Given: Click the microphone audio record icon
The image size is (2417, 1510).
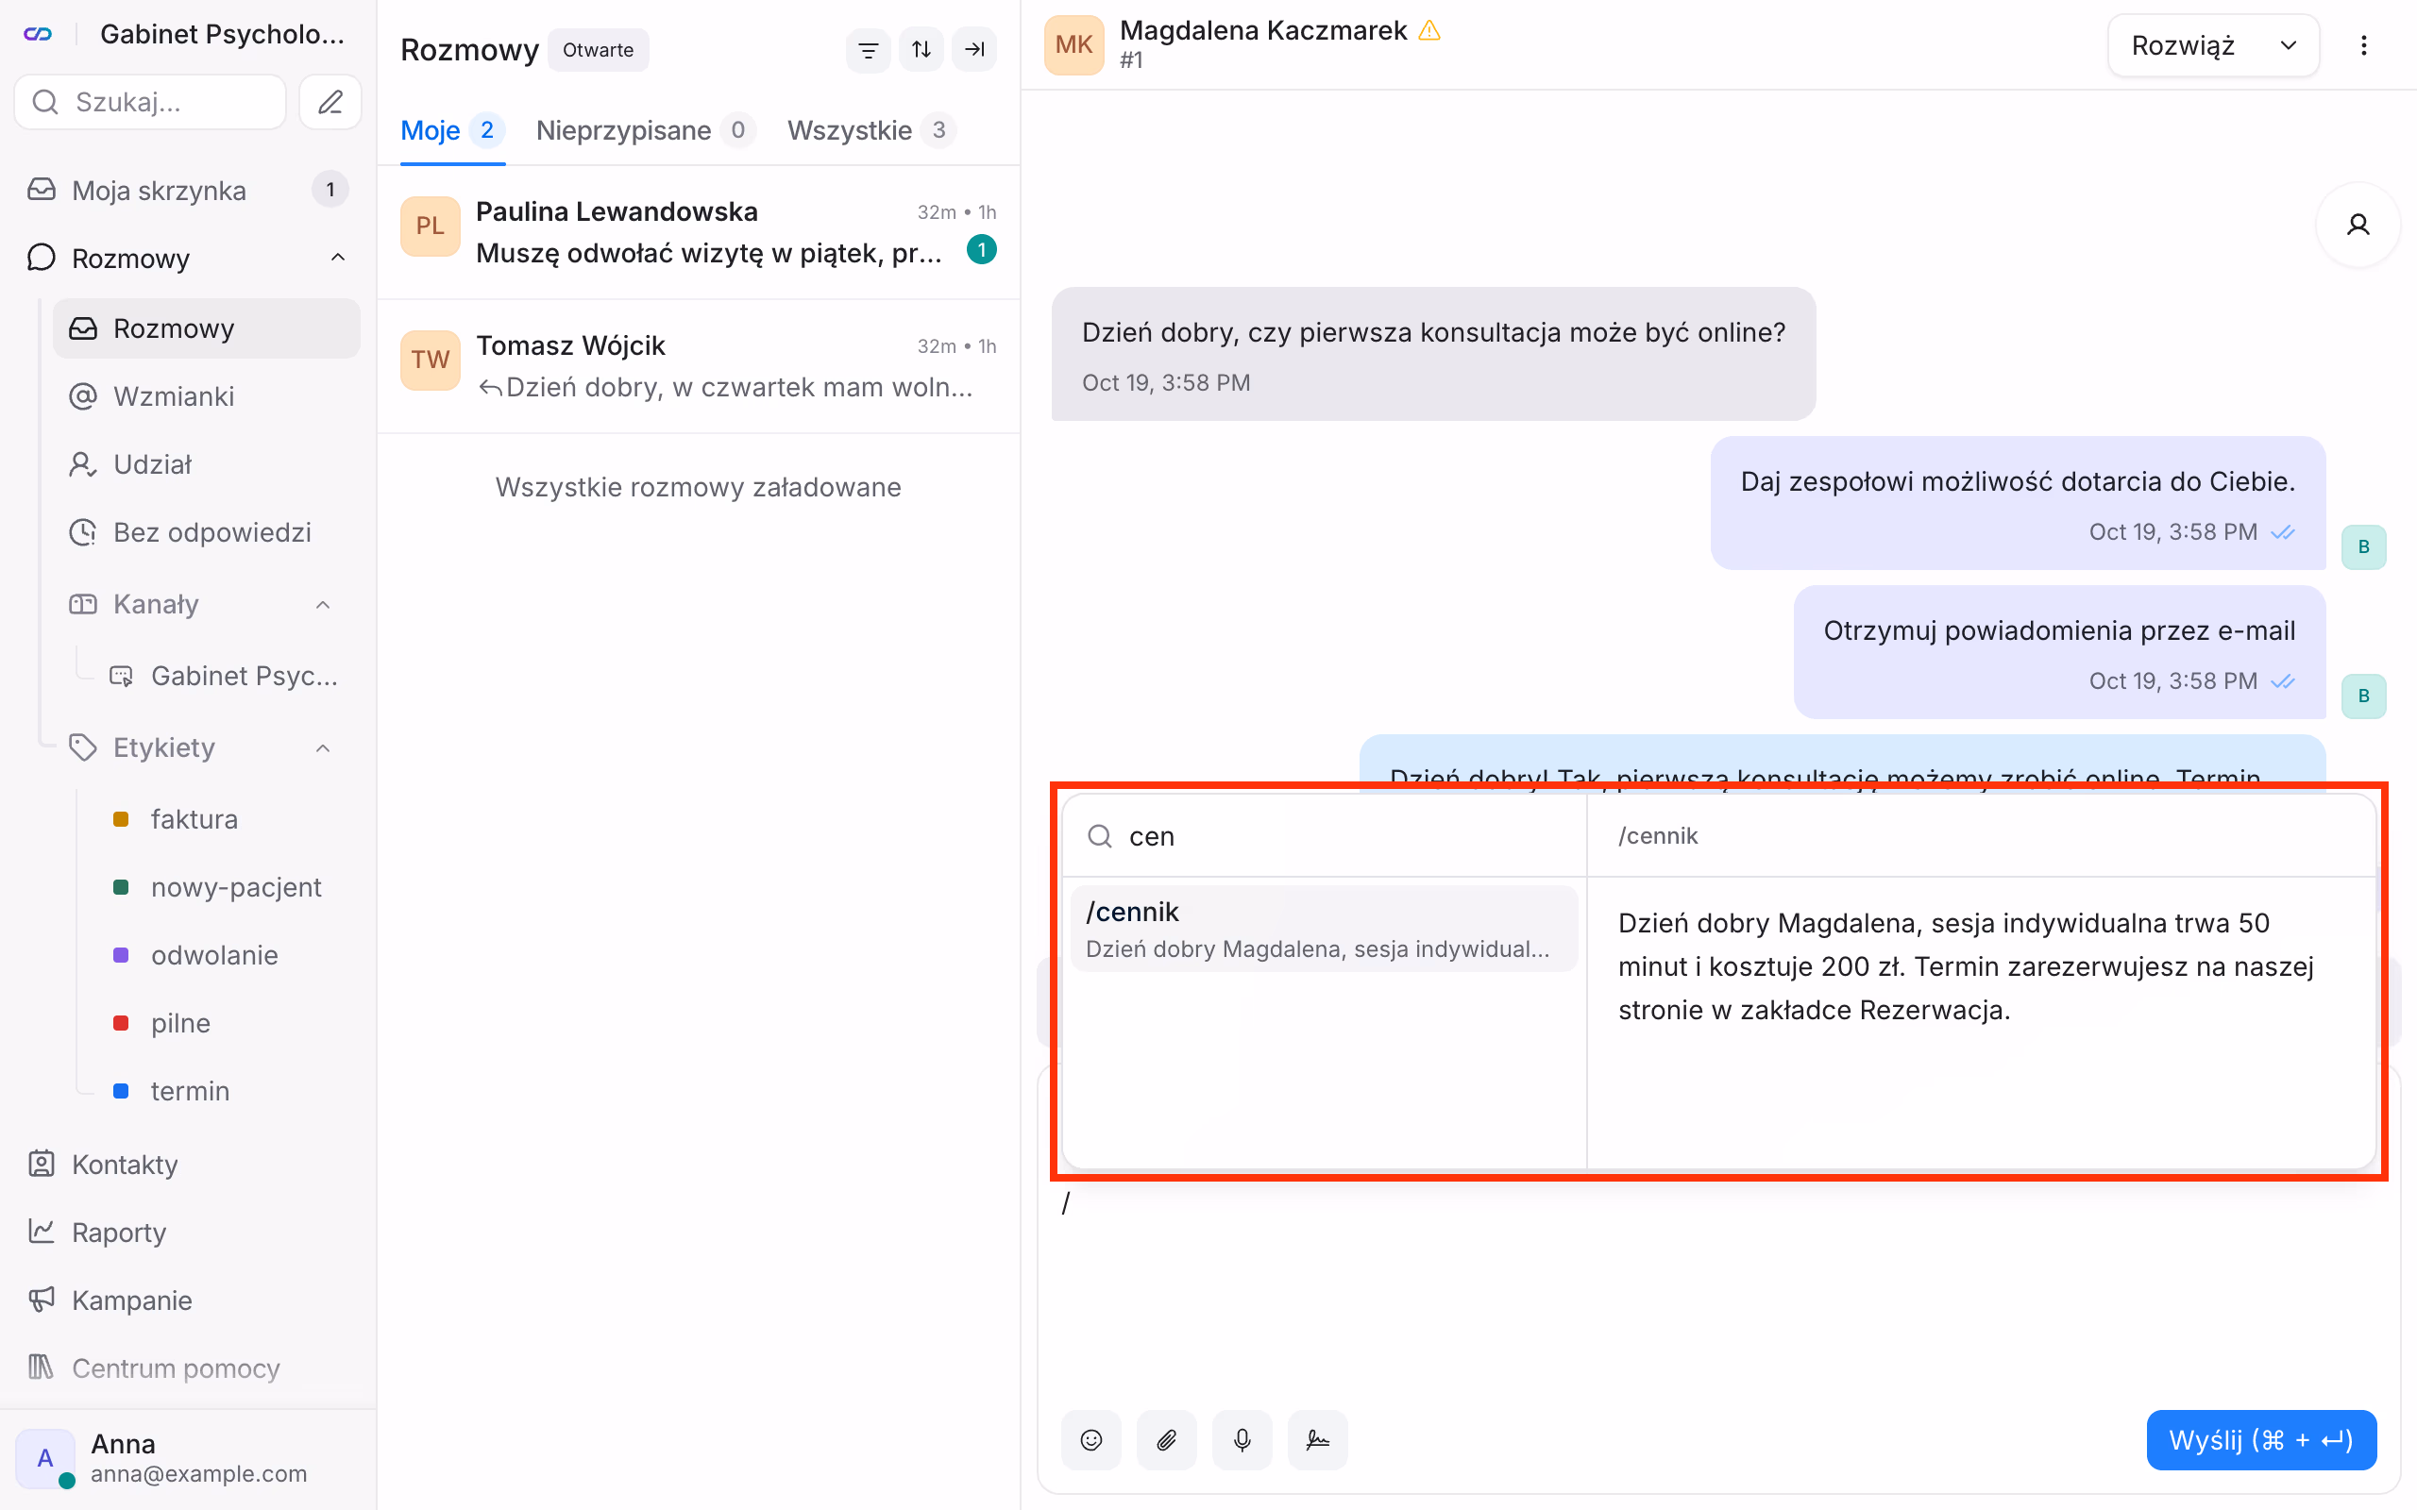Looking at the screenshot, I should click(1242, 1439).
